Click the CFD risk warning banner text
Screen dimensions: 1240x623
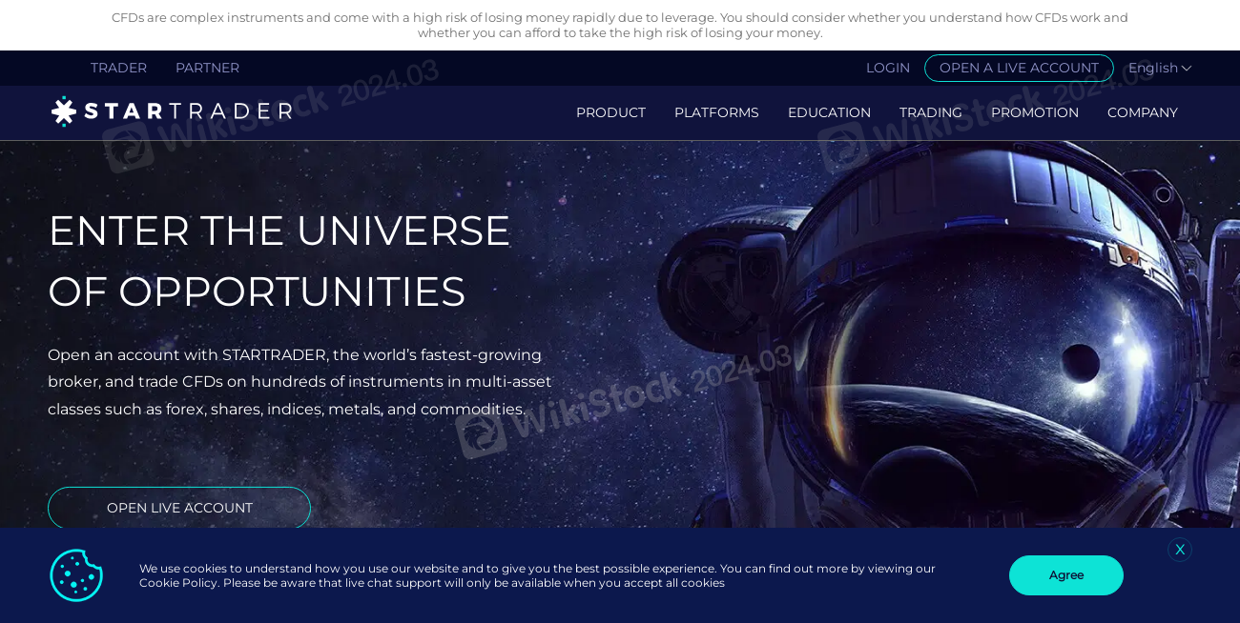[x=620, y=25]
